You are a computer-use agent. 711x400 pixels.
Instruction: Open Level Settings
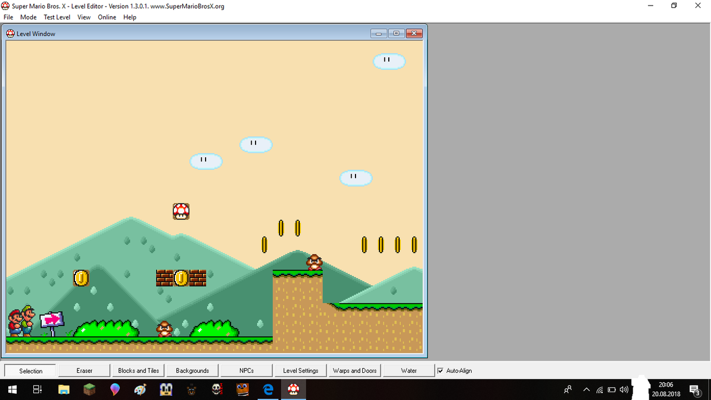301,371
